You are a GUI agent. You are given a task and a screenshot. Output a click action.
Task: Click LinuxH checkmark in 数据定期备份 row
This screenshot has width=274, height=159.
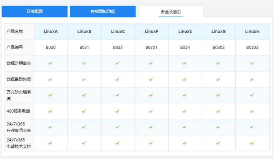click(252, 63)
